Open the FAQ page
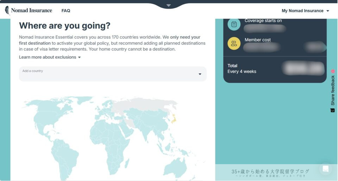This screenshot has width=338, height=181. (66, 11)
